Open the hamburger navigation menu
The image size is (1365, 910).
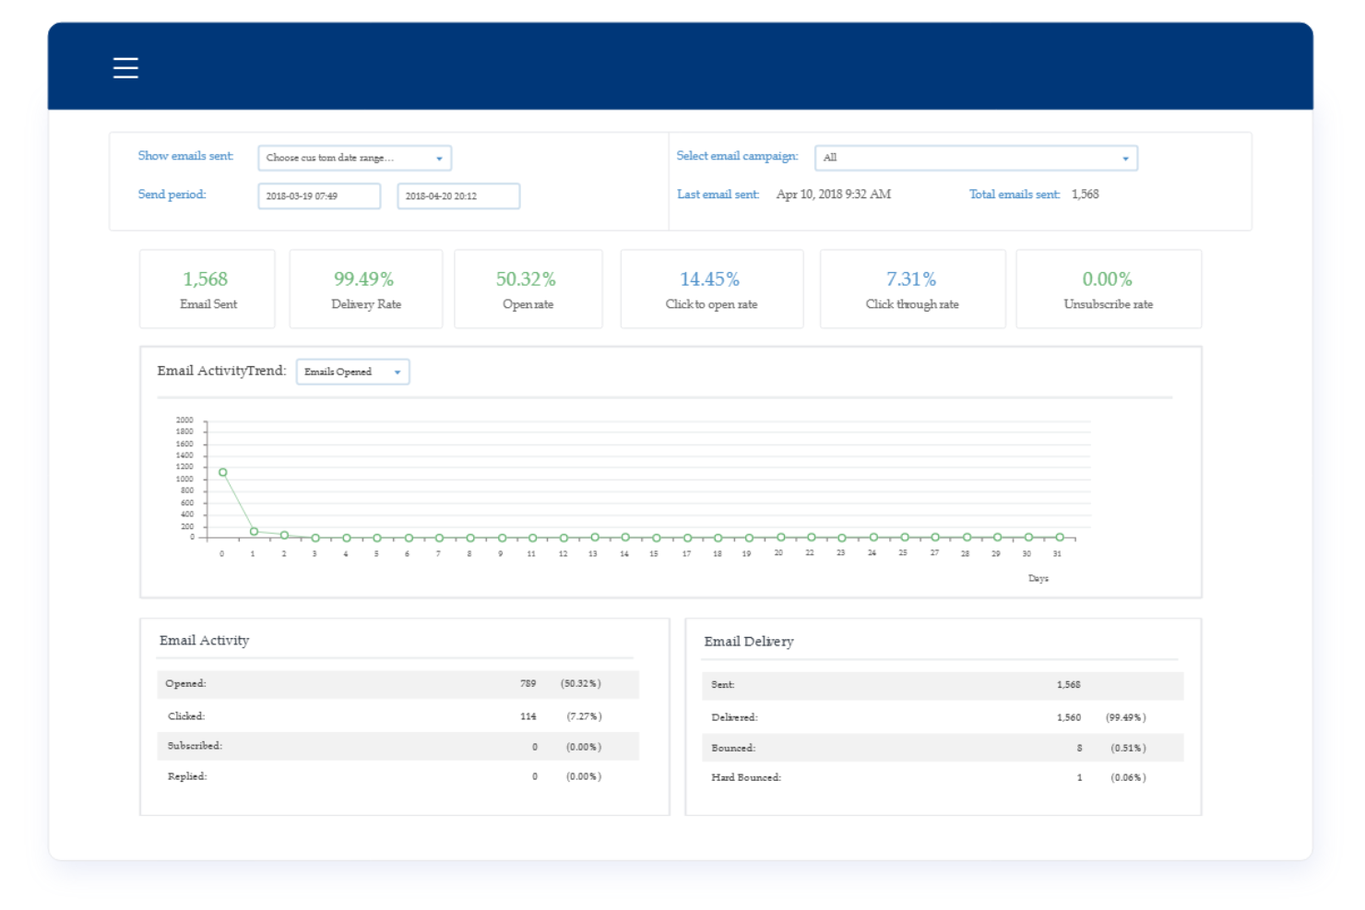click(x=125, y=67)
